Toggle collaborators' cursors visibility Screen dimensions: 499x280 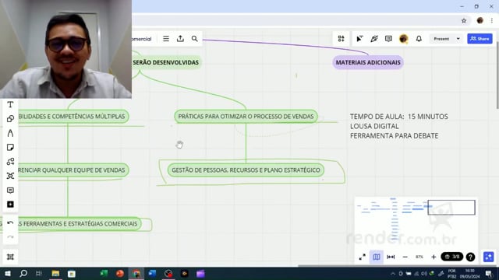(x=359, y=39)
